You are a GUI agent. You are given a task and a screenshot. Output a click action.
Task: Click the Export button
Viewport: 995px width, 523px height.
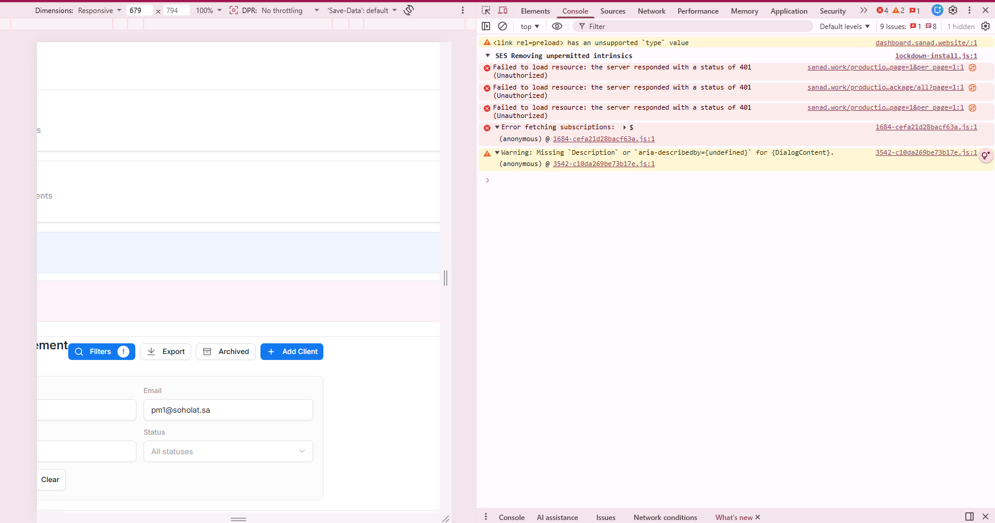coord(166,352)
